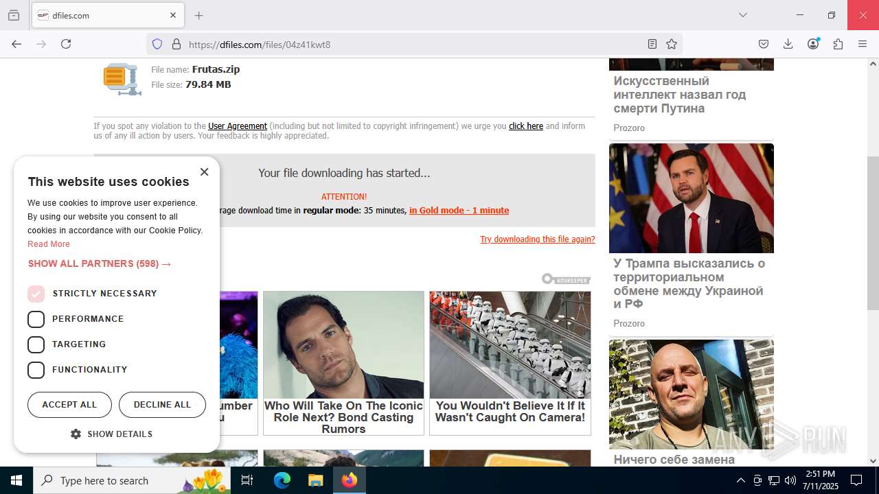Follow the 'click here' report link
The image size is (879, 494).
[526, 126]
